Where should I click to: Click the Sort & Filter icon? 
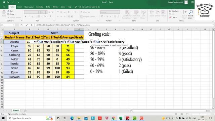tap(184, 12)
